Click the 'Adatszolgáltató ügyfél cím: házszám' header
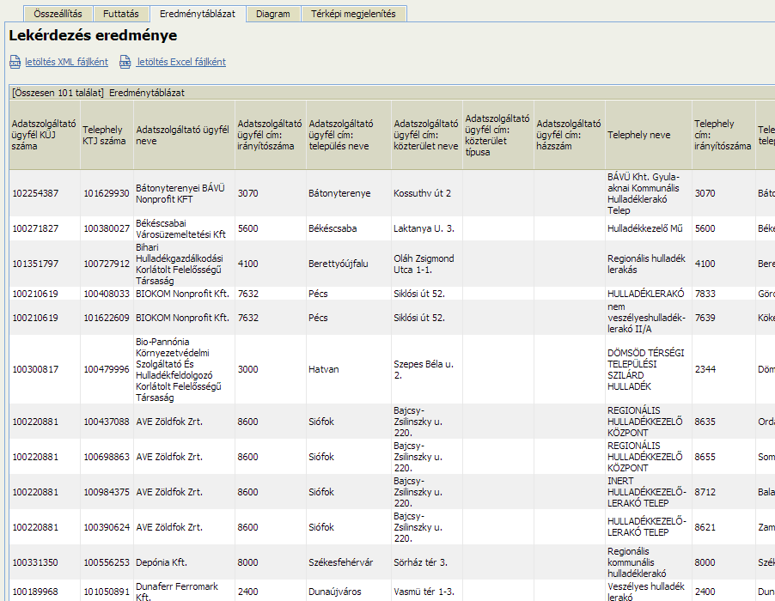Viewport: 775px width, 601px height. (569, 135)
